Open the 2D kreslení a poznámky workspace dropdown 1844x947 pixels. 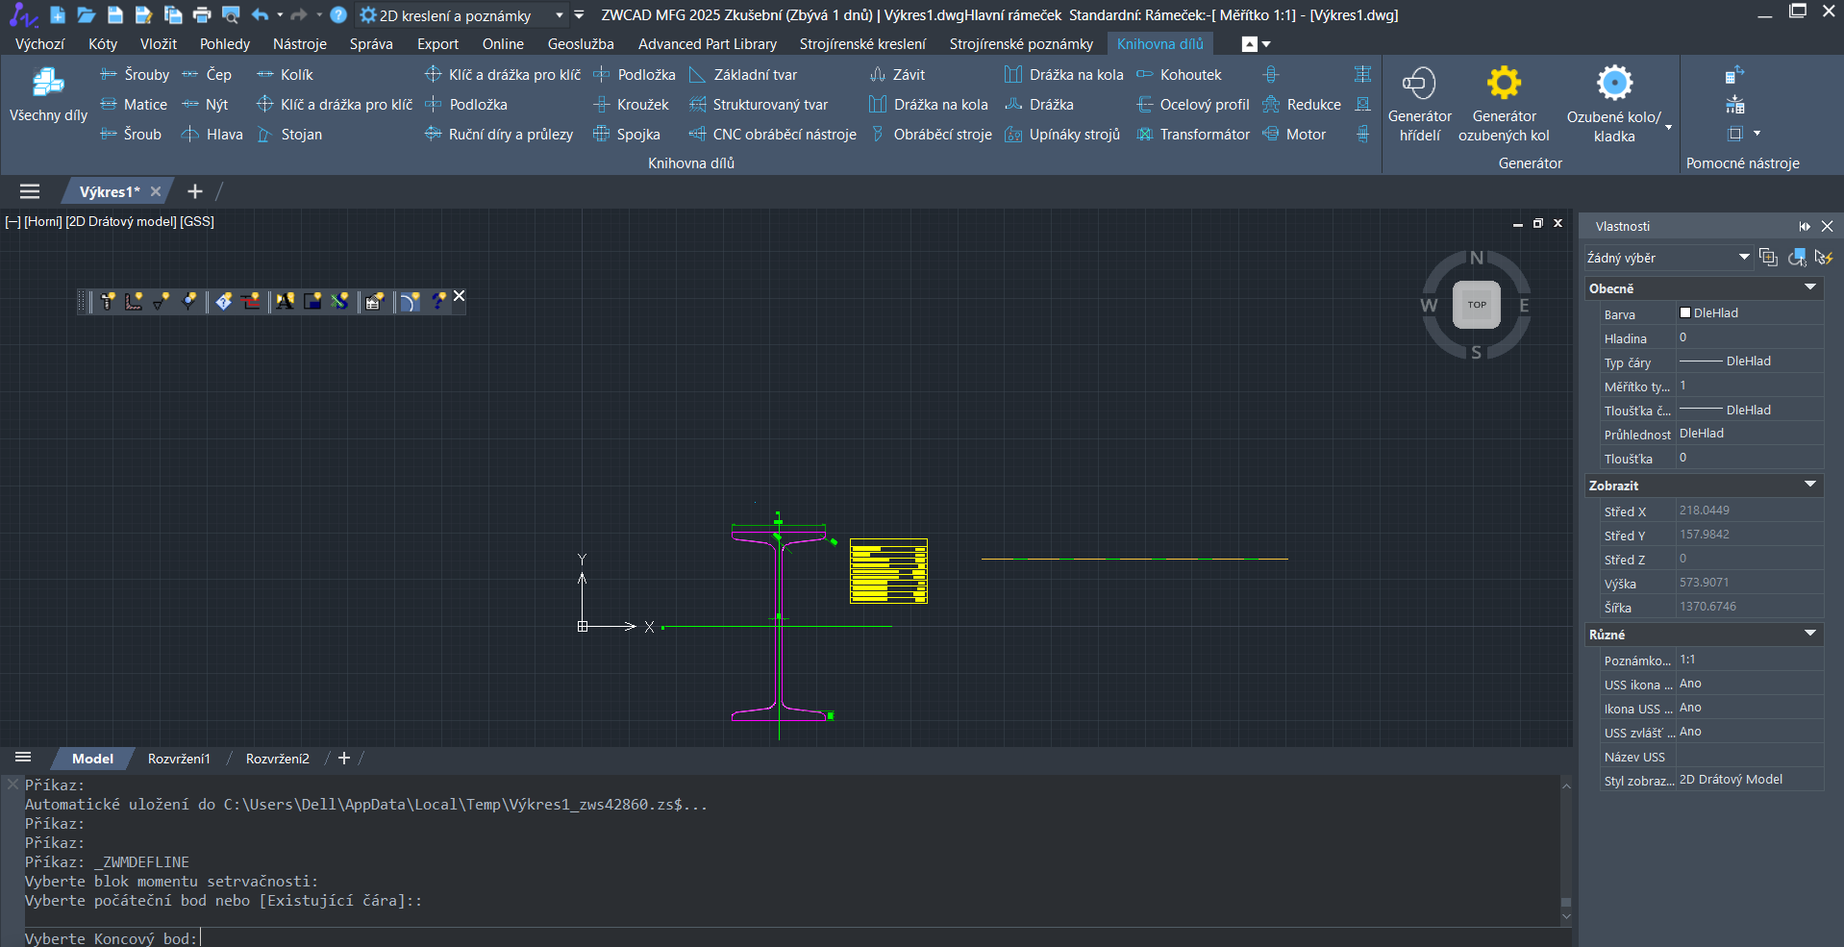(x=559, y=15)
